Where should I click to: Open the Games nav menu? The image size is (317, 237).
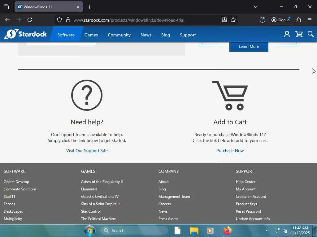pos(91,35)
